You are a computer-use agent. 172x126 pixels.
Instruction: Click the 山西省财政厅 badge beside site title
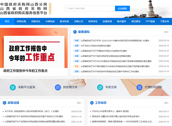[50, 9]
